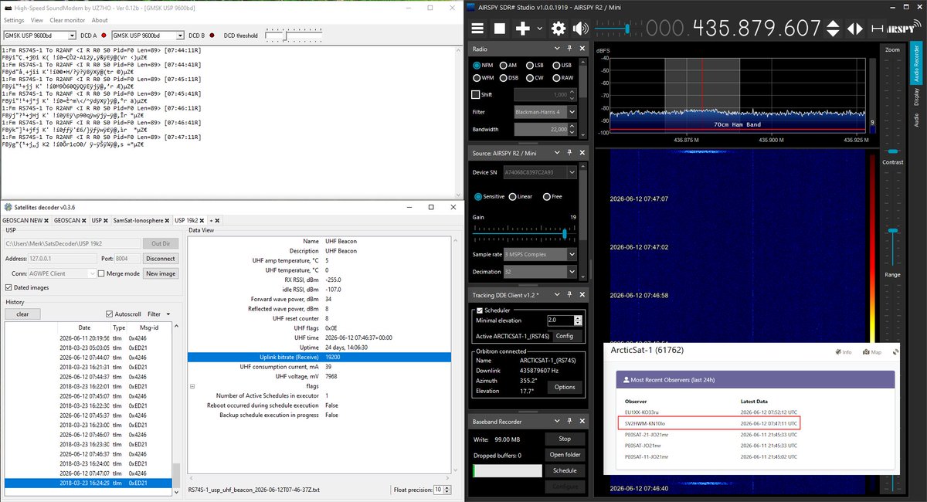Click Open folder in Baseband Recorder

[x=565, y=454]
